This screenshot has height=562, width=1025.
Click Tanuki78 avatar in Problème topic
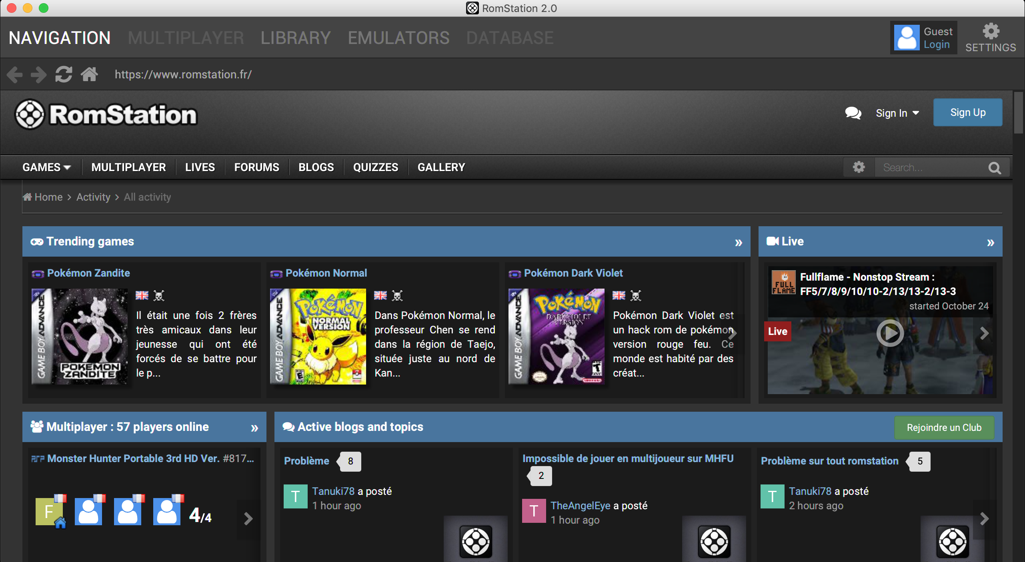pos(296,496)
